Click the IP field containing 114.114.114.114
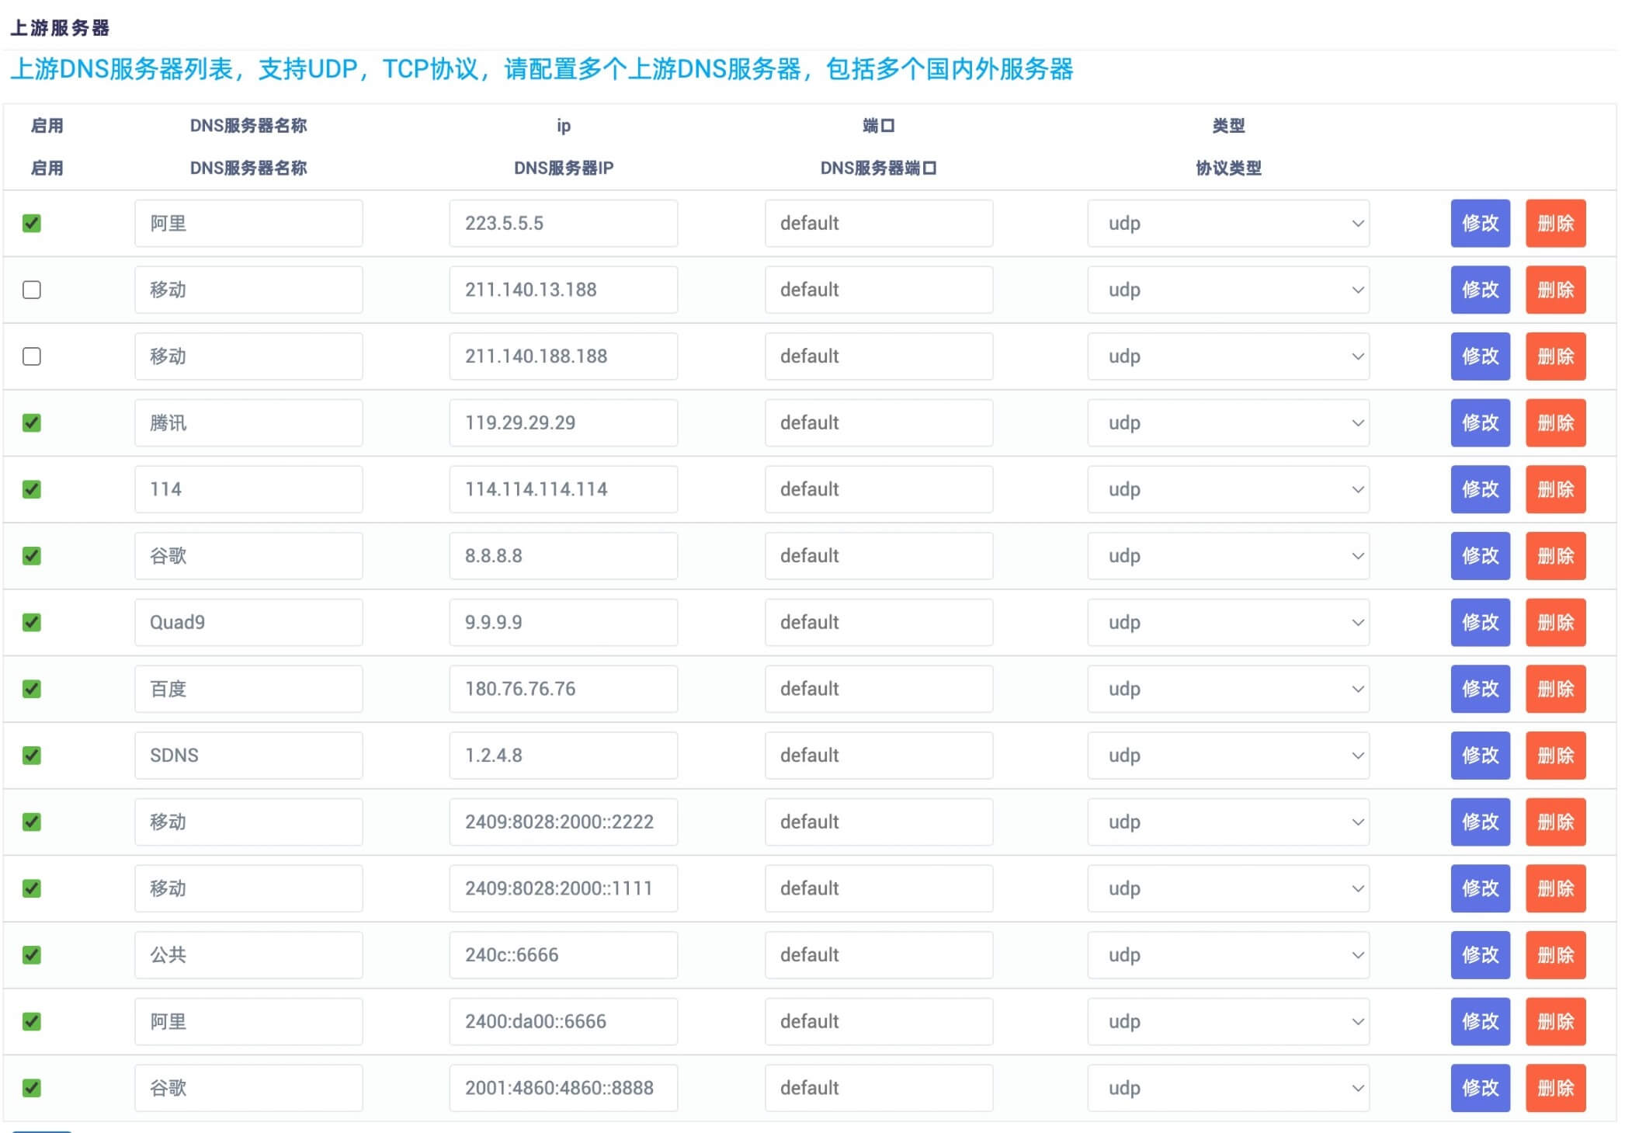The height and width of the screenshot is (1133, 1625). (563, 490)
